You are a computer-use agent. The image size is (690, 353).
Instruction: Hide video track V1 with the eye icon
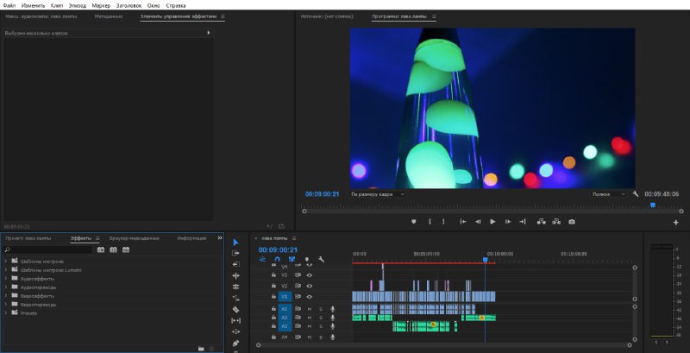(309, 296)
